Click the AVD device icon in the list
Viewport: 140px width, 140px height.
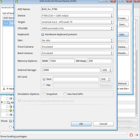pos(6,23)
